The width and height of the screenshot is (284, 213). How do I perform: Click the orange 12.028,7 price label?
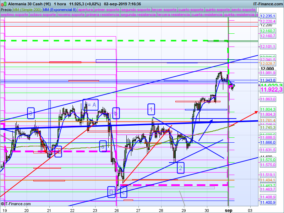pos(268,64)
